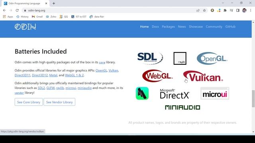Viewport: 255px width, 143px height.
Task: Open the Extensions puzzle icon
Action: pyautogui.click(x=225, y=10)
